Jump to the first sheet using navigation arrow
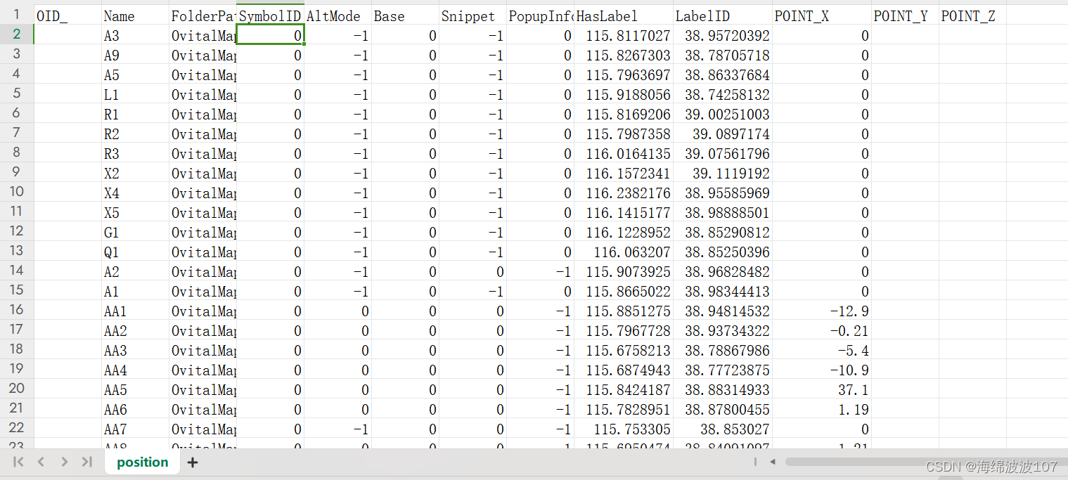 (19, 462)
